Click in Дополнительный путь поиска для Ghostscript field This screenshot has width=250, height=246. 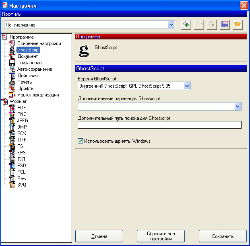159,125
